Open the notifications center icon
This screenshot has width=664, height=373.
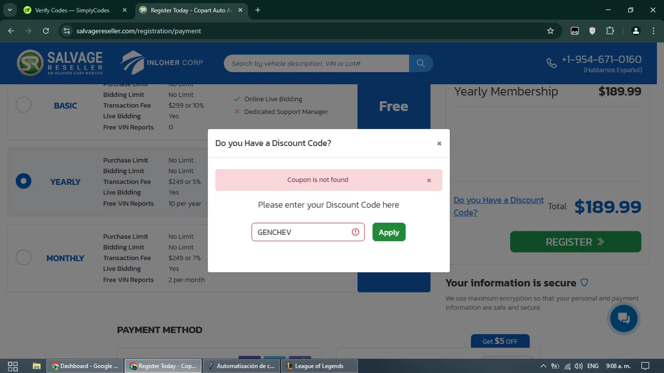(x=645, y=366)
